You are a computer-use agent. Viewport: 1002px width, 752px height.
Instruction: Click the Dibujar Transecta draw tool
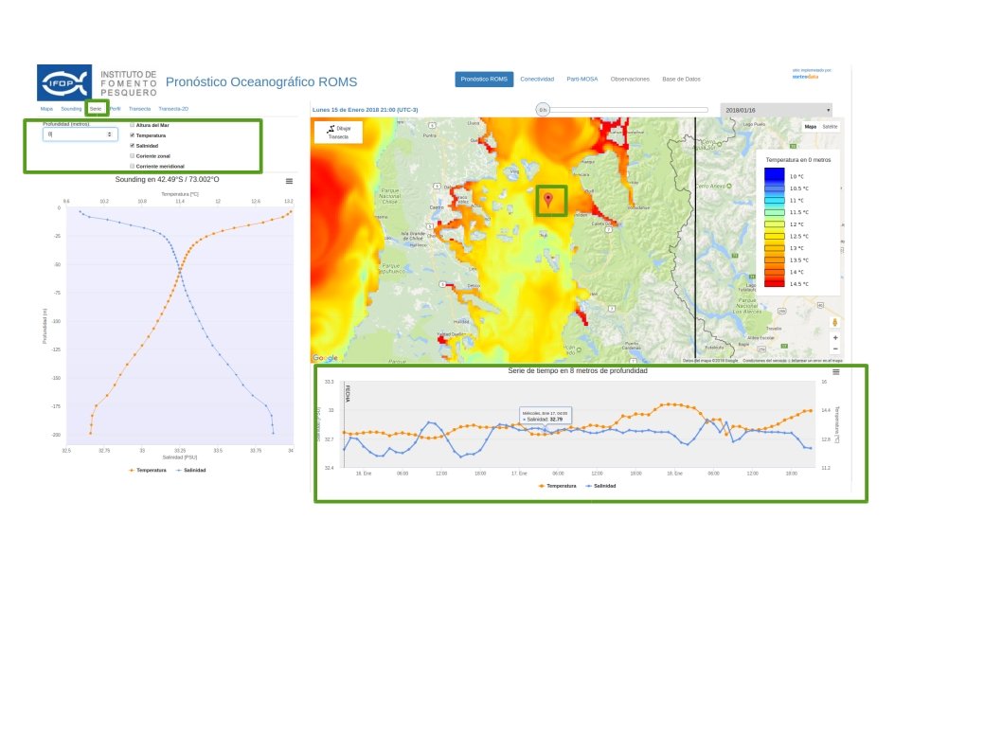[338, 133]
